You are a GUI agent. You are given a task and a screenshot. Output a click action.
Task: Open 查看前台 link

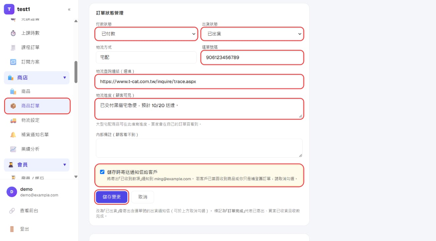click(29, 211)
